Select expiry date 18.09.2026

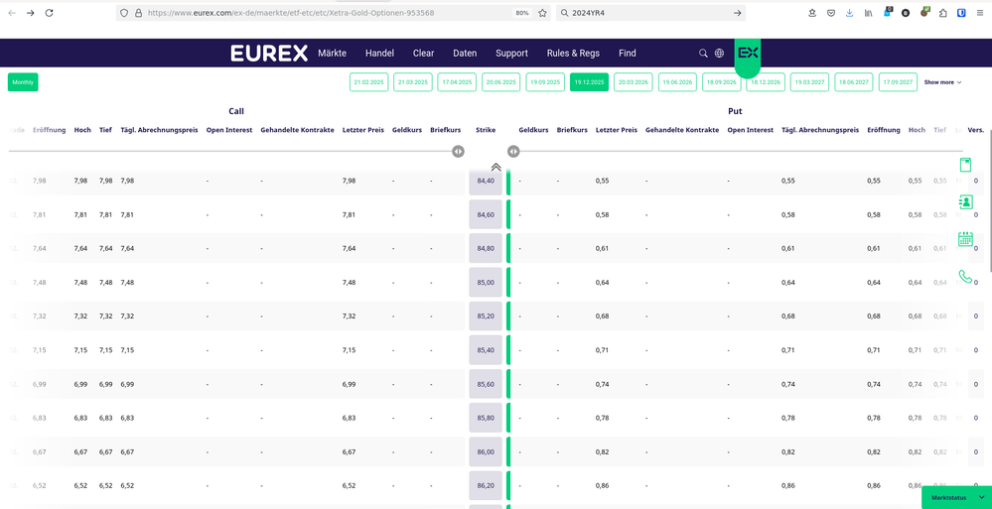tap(721, 82)
